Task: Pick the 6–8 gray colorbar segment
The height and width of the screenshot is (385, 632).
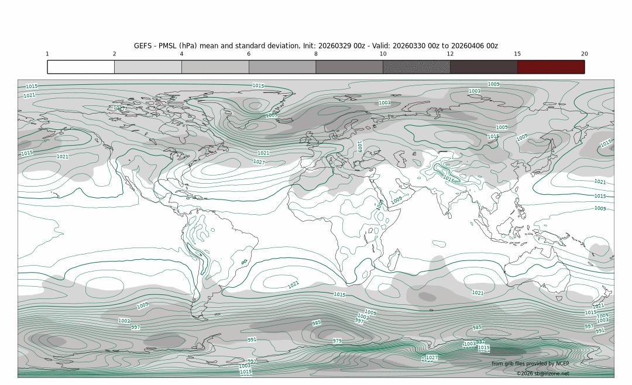Action: pyautogui.click(x=282, y=67)
